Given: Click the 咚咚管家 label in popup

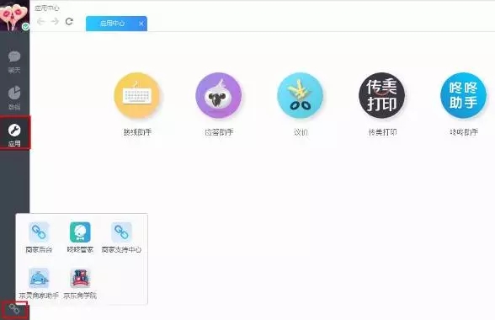Looking at the screenshot, I should 80,249.
